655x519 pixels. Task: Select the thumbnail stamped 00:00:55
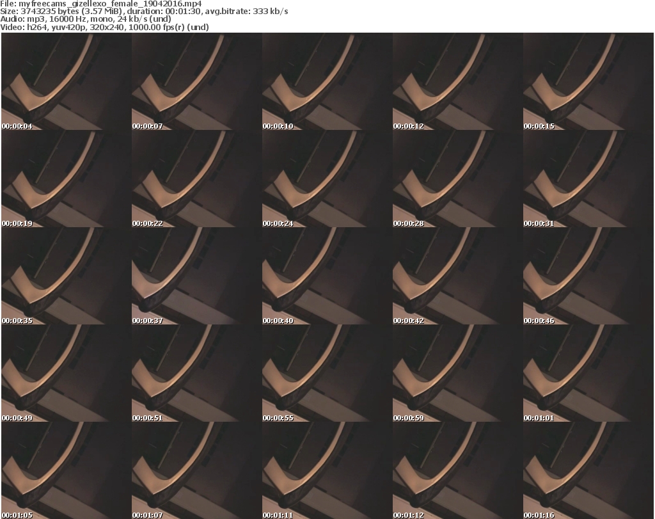pyautogui.click(x=327, y=374)
